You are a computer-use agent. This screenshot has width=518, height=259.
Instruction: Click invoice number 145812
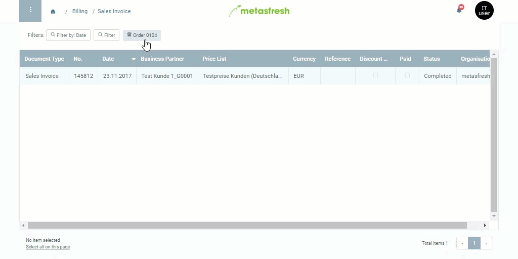tap(83, 76)
